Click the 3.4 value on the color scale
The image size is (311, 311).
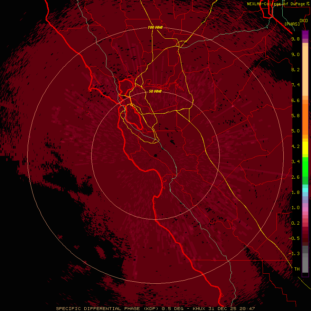click(x=295, y=162)
